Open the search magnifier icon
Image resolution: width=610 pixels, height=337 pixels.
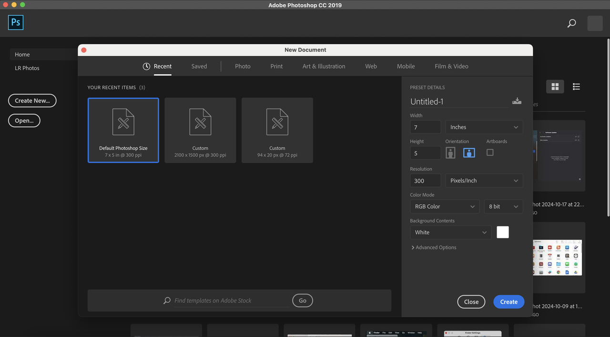point(571,23)
